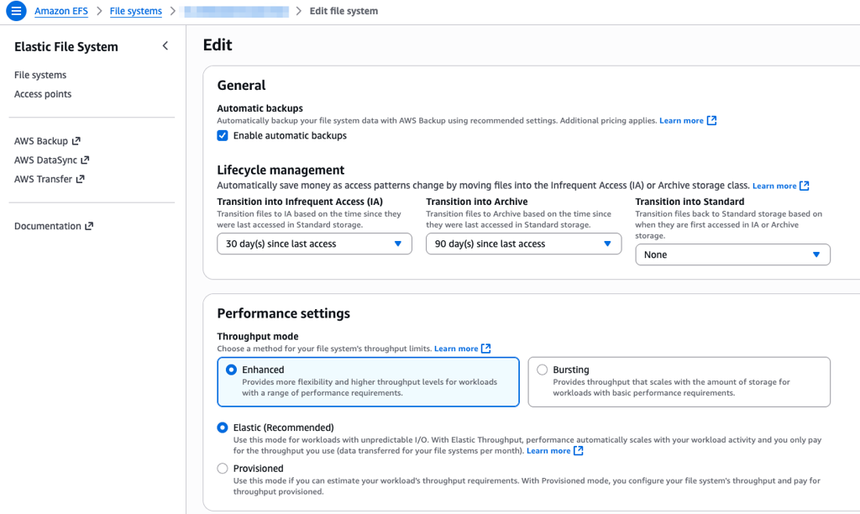Go to Access points in sidebar
The height and width of the screenshot is (514, 860).
coord(43,94)
